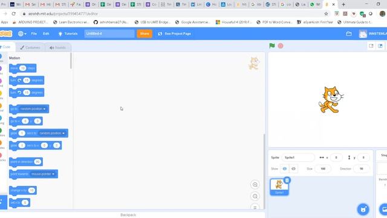Select the move 10 steps block
Viewport: 387px width, 218px height.
(x=22, y=68)
